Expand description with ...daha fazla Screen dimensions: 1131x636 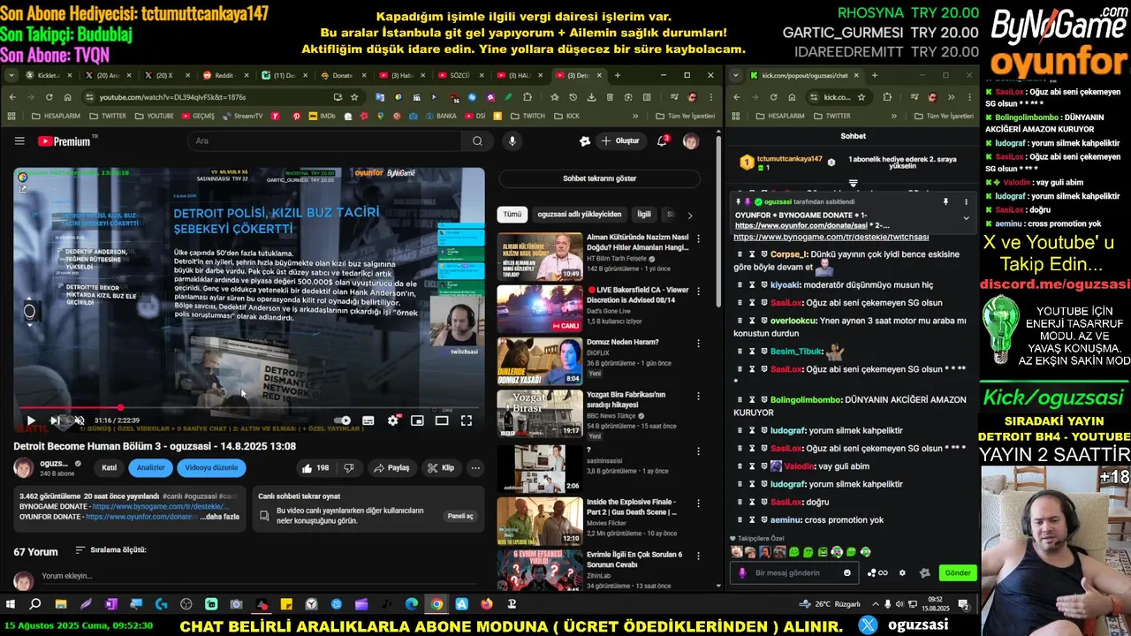[219, 516]
